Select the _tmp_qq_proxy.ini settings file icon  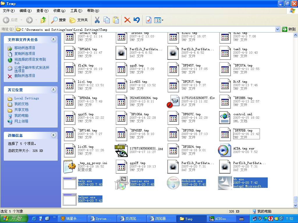[69, 166]
